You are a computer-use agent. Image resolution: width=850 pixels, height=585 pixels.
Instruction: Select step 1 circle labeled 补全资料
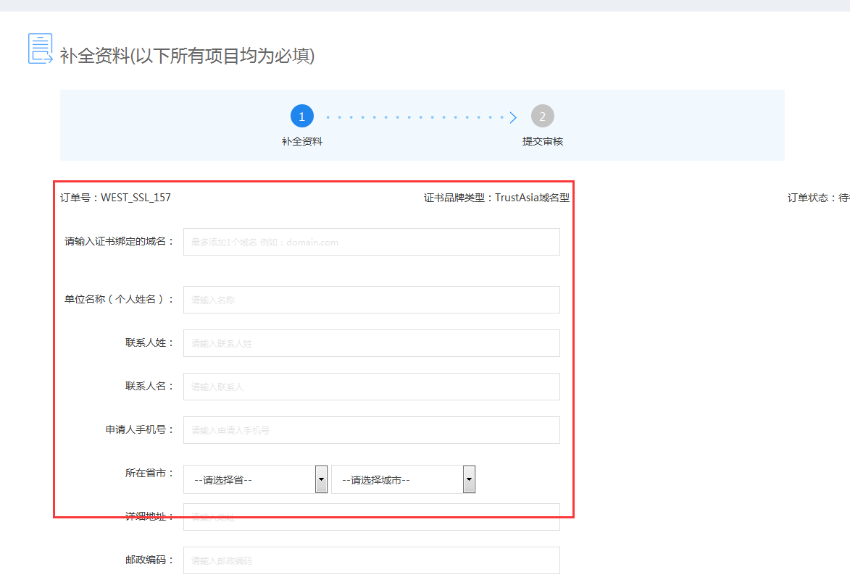click(x=302, y=116)
